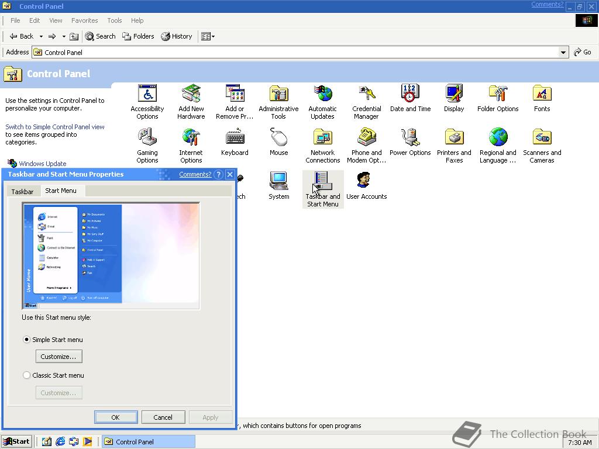
Task: Click Show Desktop quick launch icon
Action: [x=46, y=441]
